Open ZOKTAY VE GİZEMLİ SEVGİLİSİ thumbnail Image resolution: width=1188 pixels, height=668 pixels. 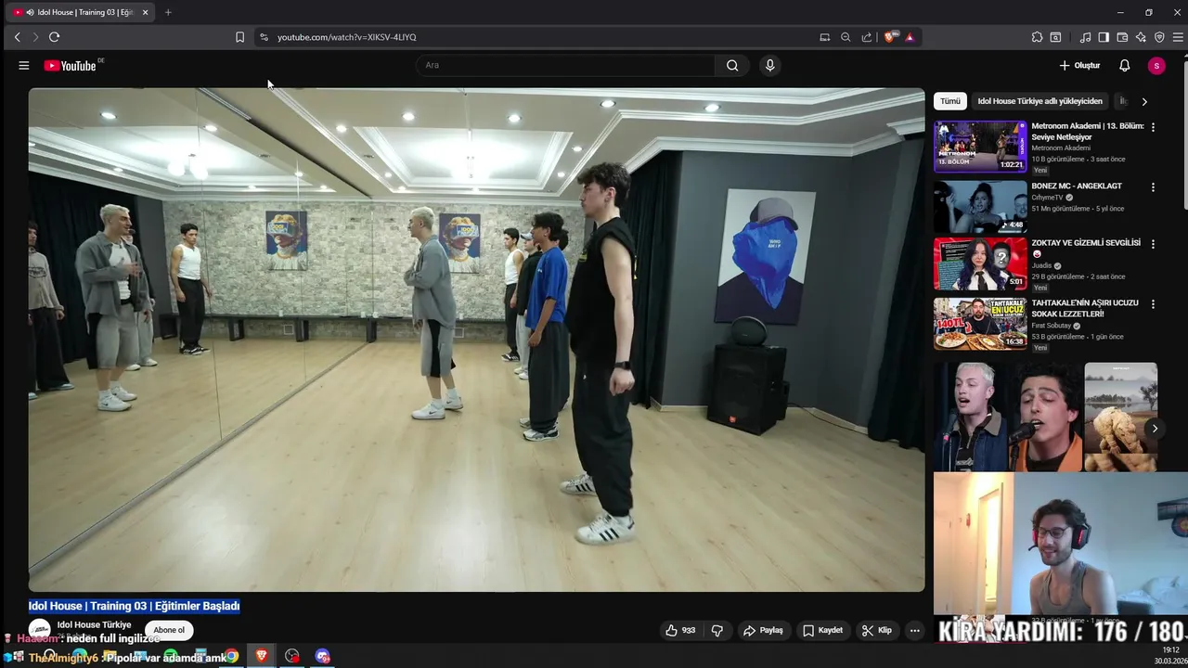coord(980,264)
